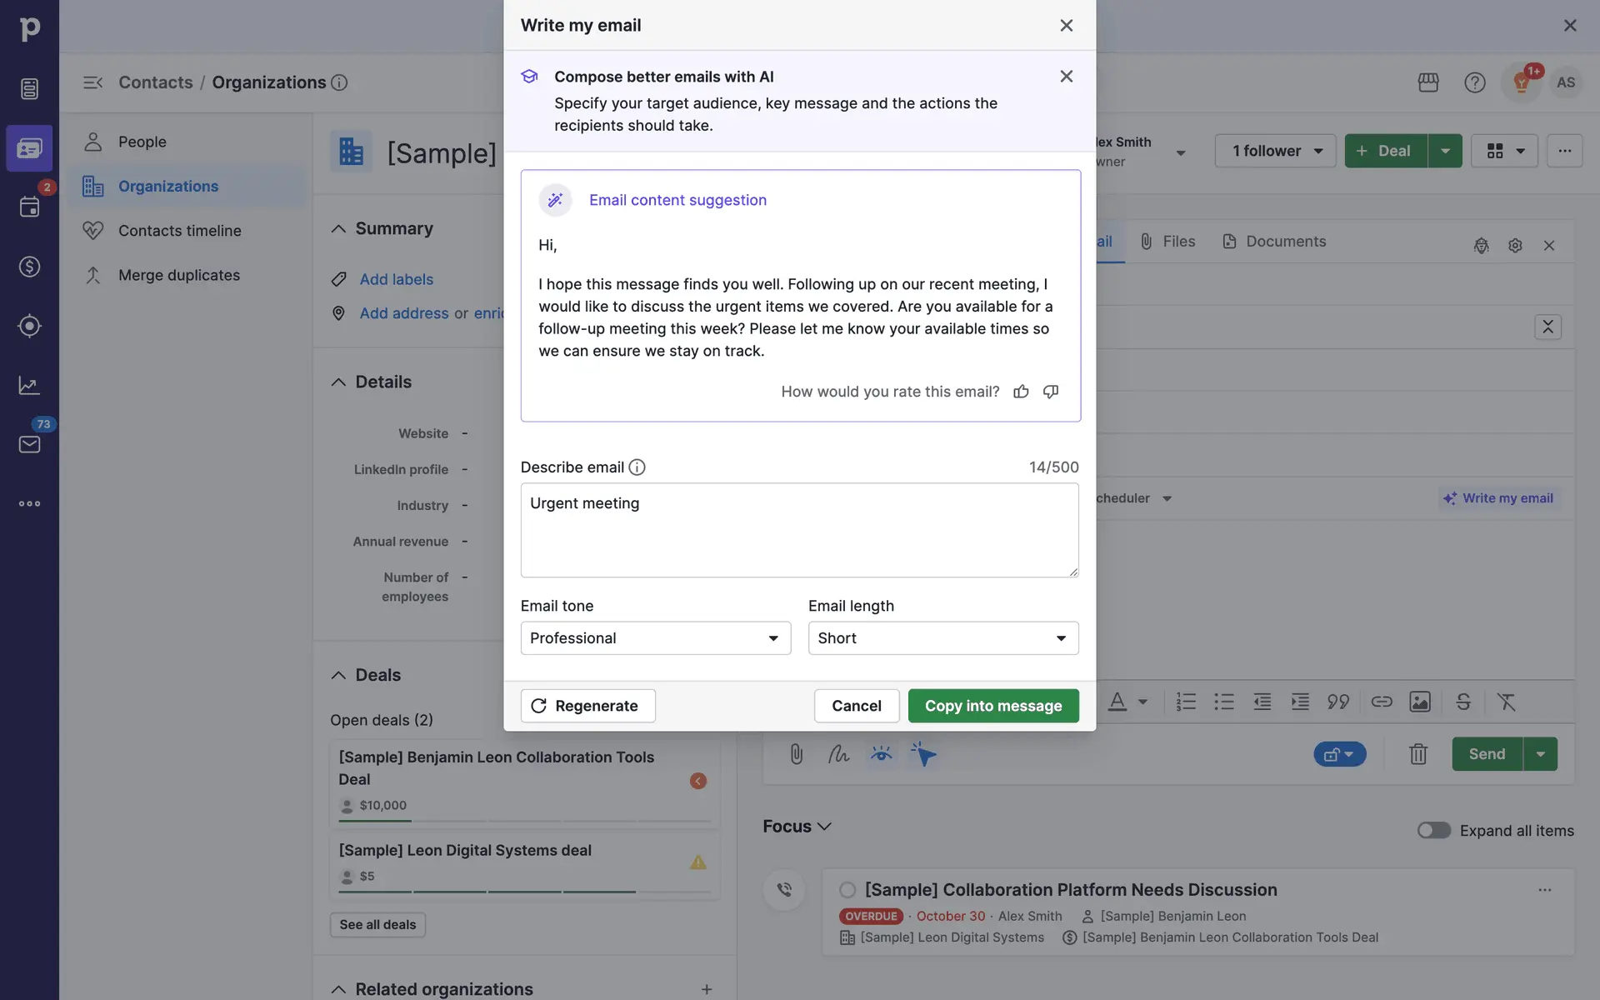Image resolution: width=1600 pixels, height=1000 pixels.
Task: Click the blockquote formatting icon
Action: coord(1338,702)
